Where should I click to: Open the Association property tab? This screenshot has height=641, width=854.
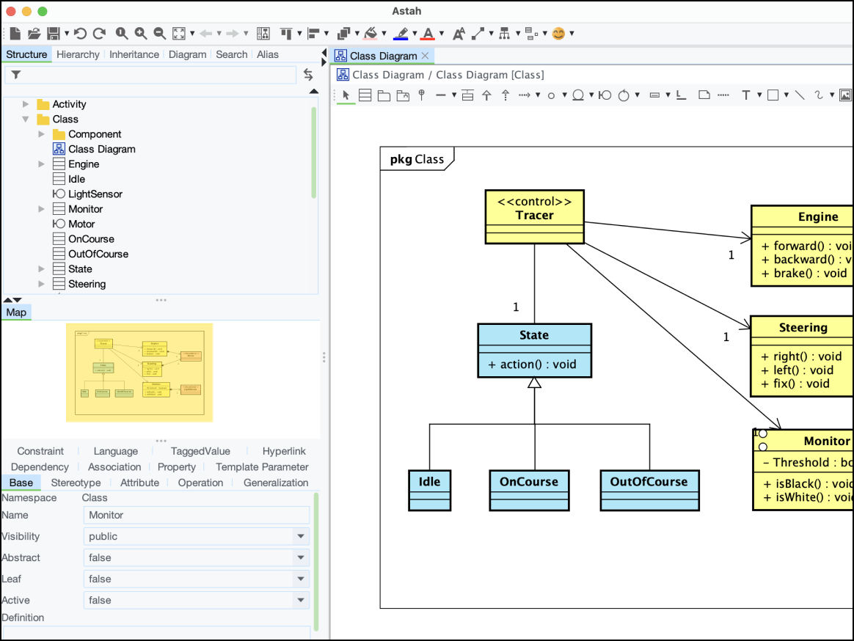pos(114,466)
